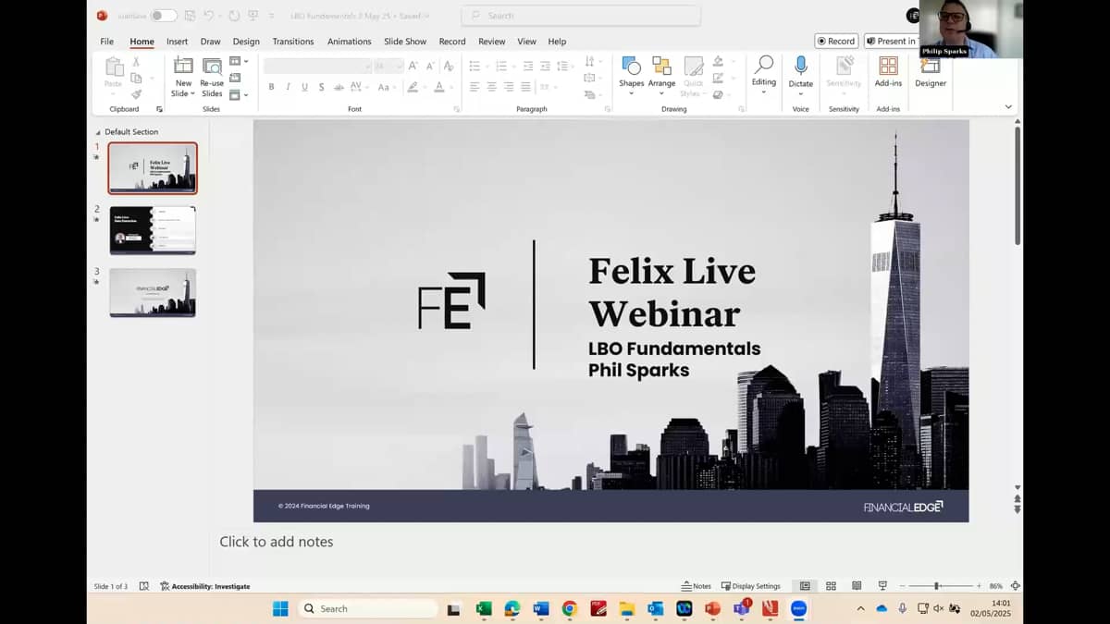This screenshot has height=624, width=1110.
Task: Click the text highlight color button
Action: click(413, 87)
